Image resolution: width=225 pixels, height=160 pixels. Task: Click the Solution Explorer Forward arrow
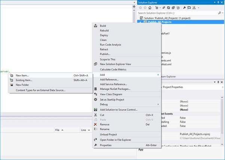pos(145,8)
